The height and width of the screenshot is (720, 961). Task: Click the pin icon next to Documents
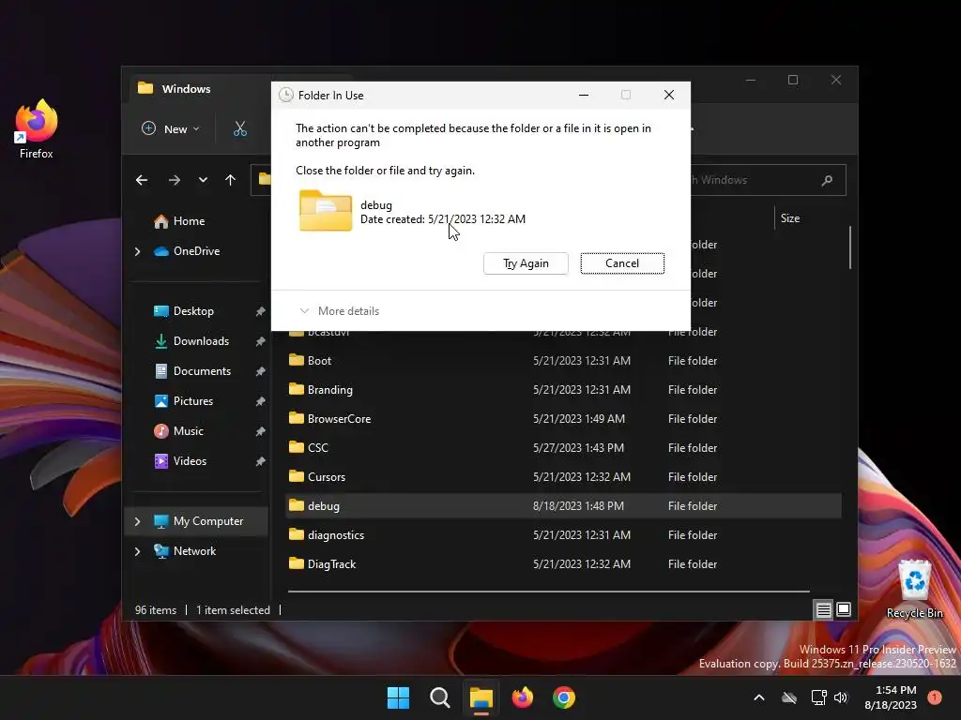260,371
